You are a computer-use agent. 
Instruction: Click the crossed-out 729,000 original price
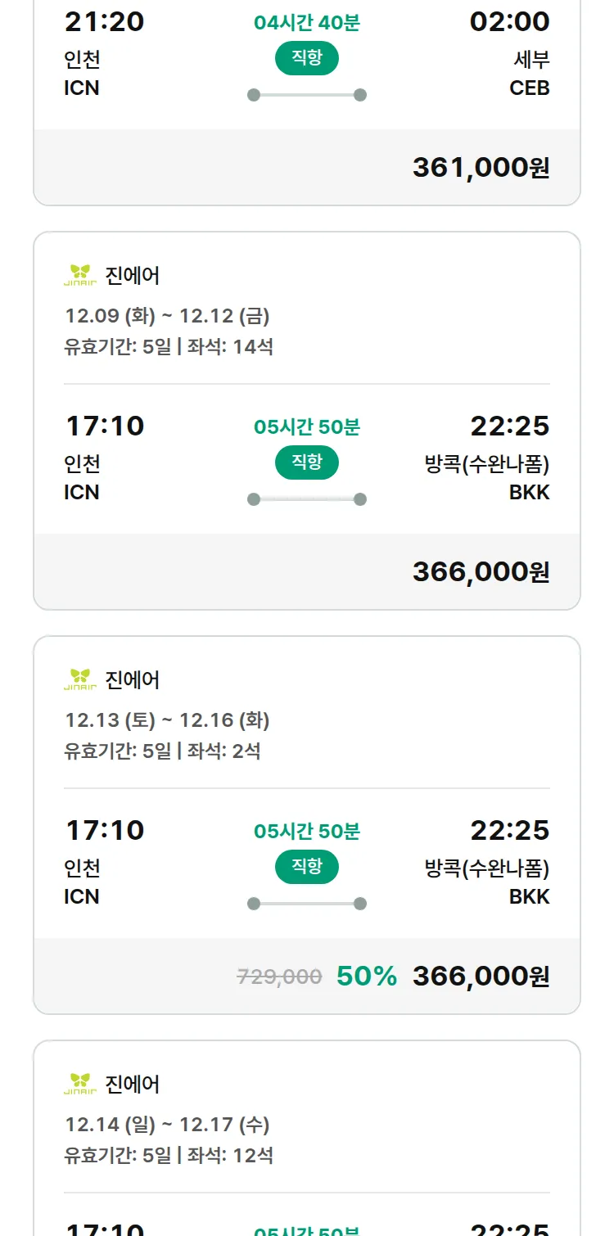279,976
